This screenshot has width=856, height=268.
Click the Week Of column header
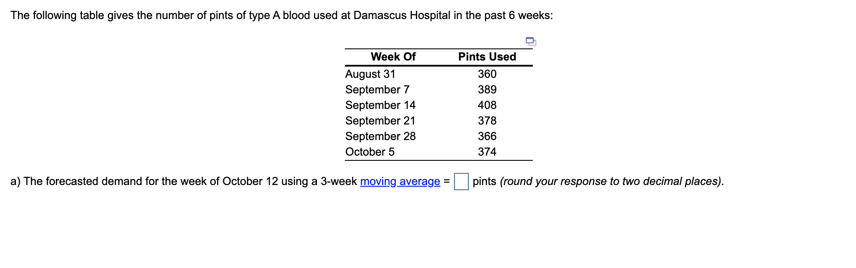[393, 57]
